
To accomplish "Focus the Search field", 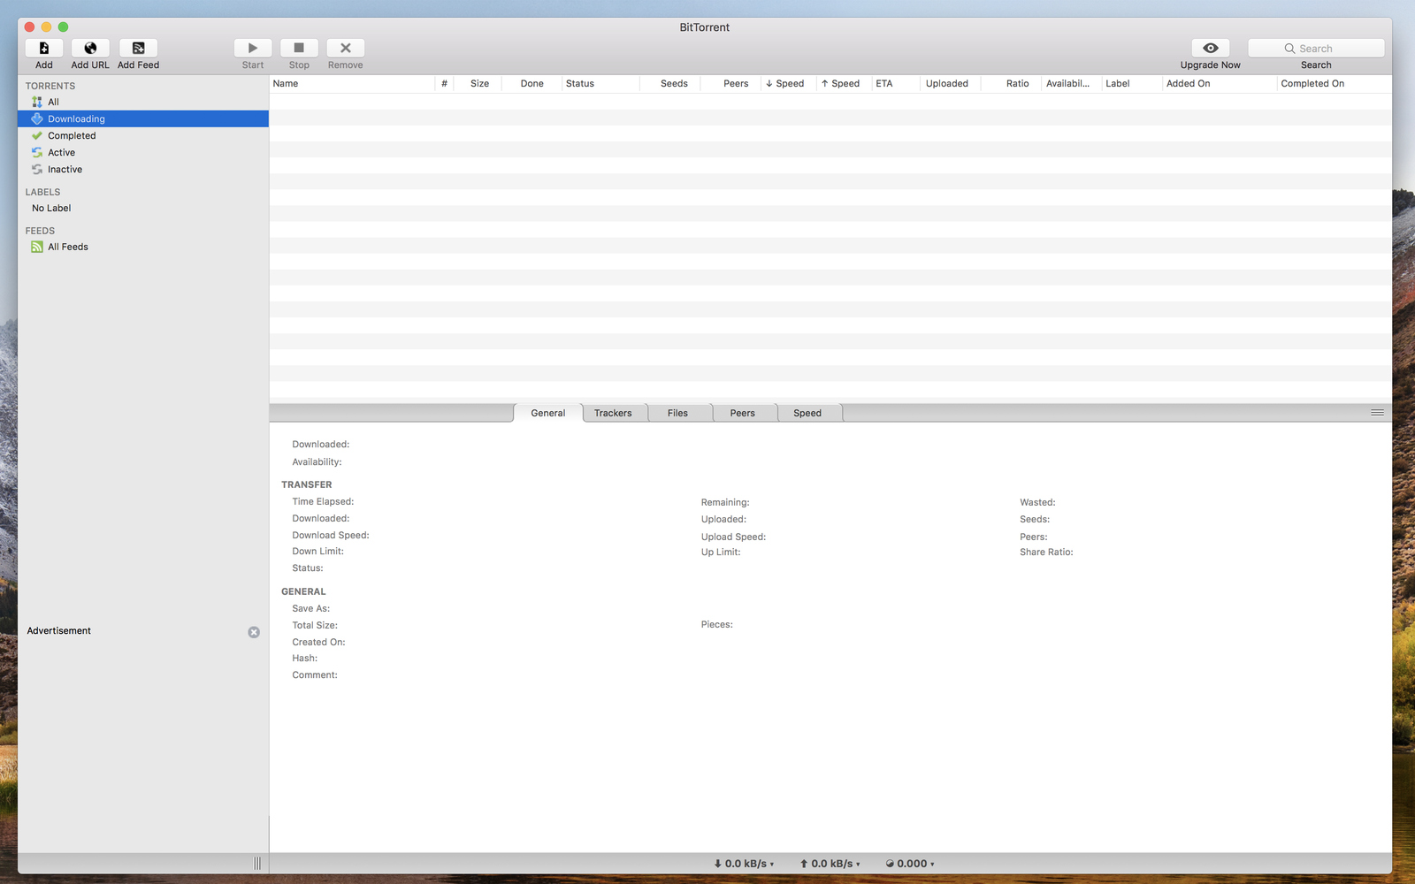I will pyautogui.click(x=1316, y=48).
